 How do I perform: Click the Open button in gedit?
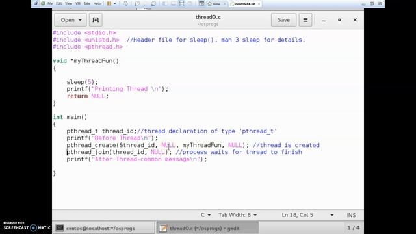tap(71, 20)
